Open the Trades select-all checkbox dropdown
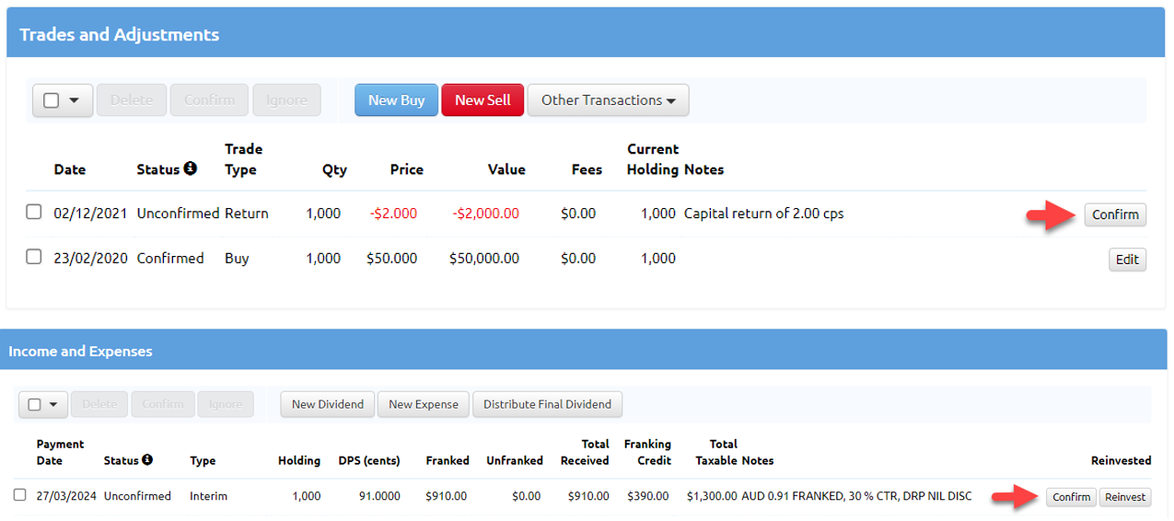1174x521 pixels. click(74, 100)
